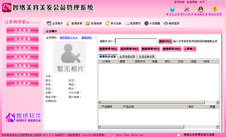Open 信息群发 envelope icon
Viewport: 226px width, 137px height.
click(x=127, y=23)
